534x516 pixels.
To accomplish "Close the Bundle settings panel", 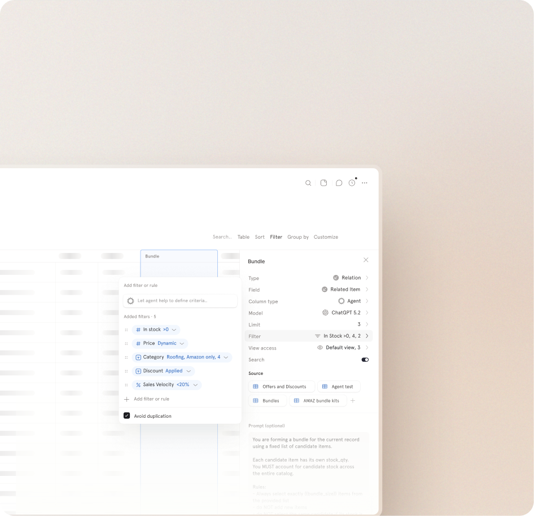I will 366,260.
